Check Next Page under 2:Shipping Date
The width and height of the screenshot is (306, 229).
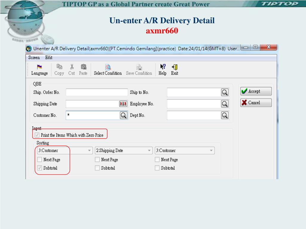(x=97, y=160)
